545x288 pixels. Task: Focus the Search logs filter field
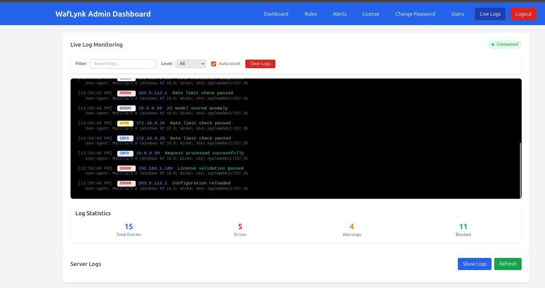tap(123, 64)
